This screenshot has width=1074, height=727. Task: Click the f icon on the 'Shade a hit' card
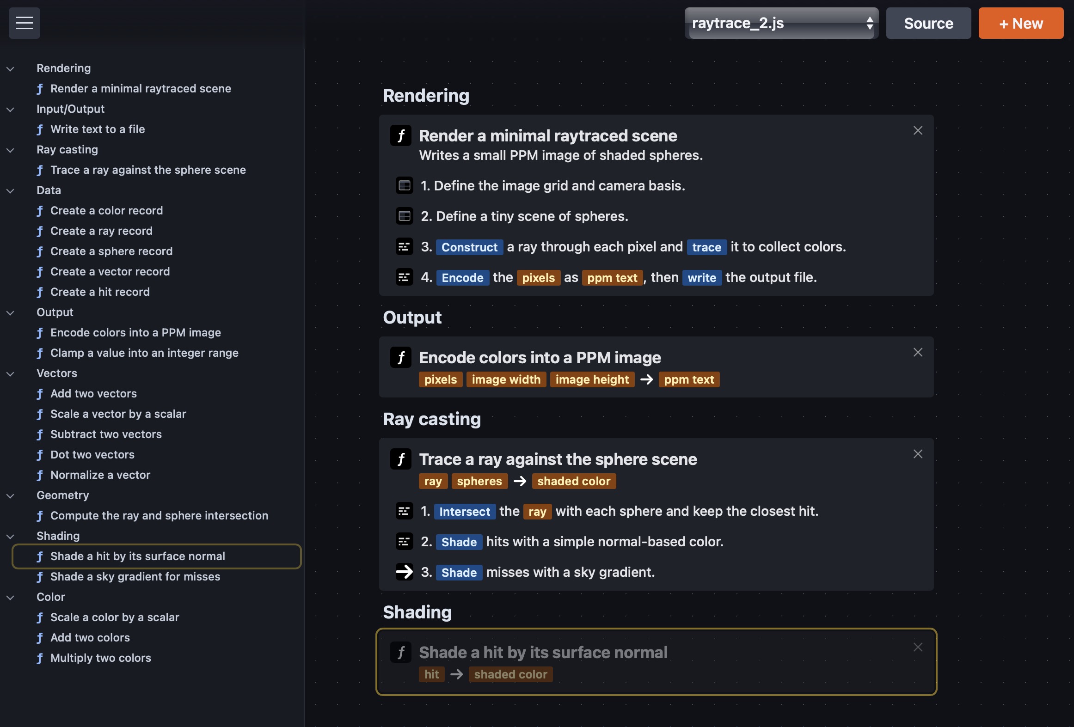click(401, 652)
